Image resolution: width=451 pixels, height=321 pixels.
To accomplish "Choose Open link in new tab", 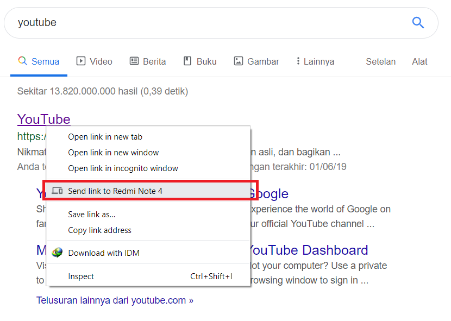I will (x=105, y=137).
